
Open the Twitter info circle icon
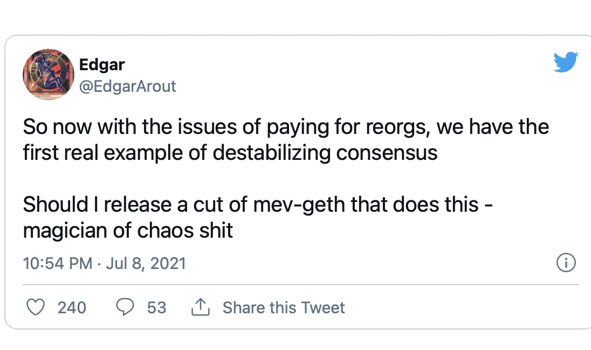566,263
